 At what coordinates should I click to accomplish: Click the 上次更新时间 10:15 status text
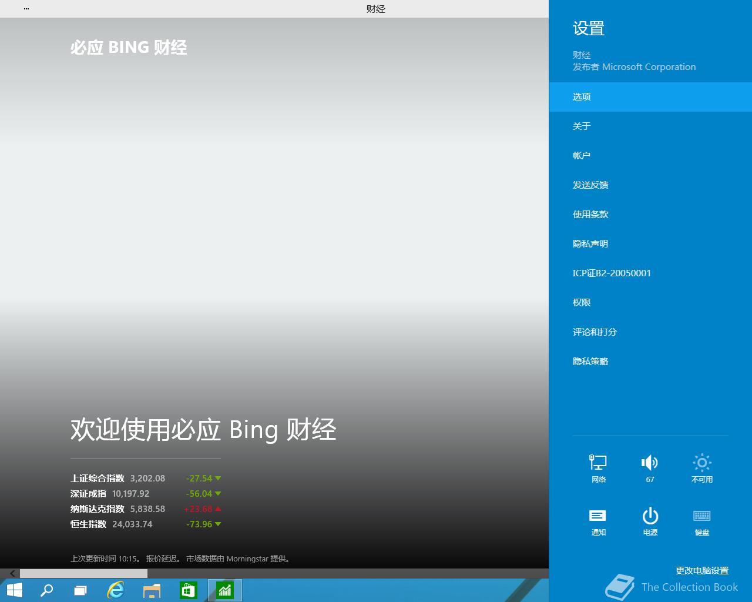pyautogui.click(x=105, y=558)
